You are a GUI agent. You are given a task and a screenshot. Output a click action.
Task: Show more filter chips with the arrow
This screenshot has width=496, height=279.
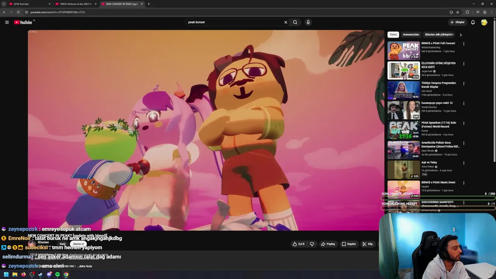click(x=460, y=35)
